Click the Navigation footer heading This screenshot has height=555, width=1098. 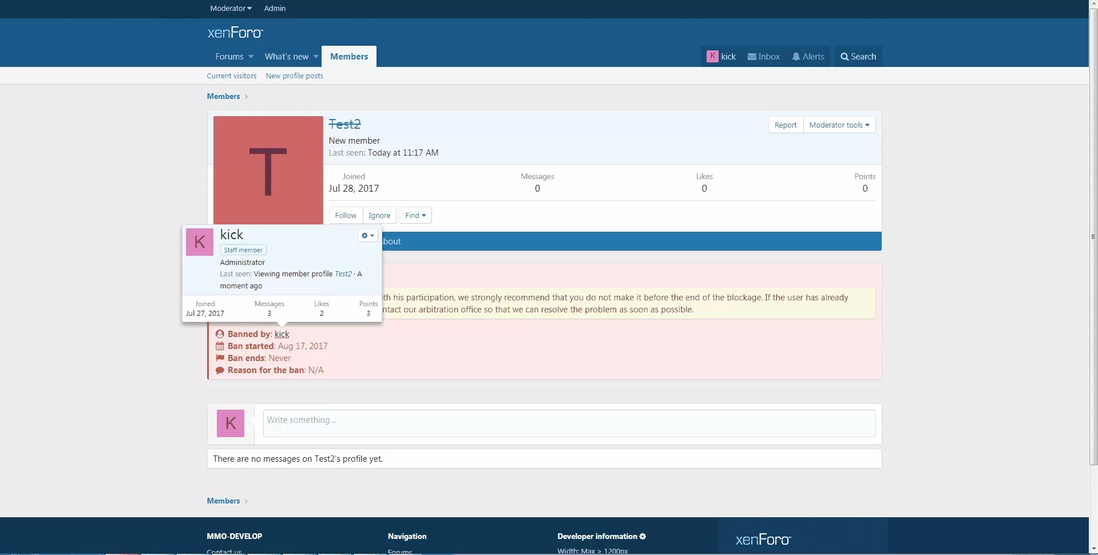tap(407, 536)
